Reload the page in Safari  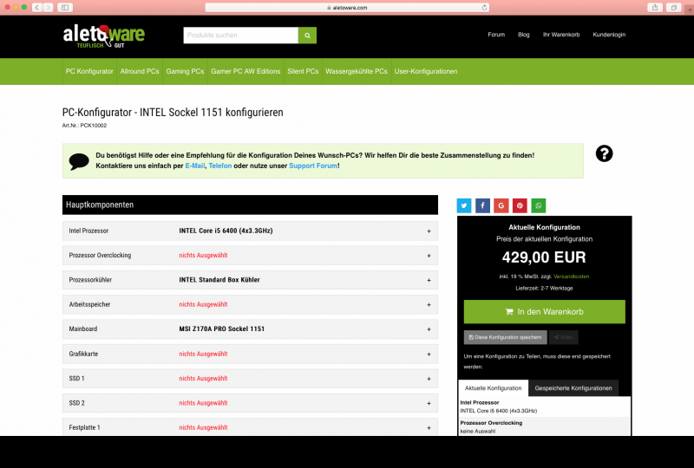[x=484, y=8]
